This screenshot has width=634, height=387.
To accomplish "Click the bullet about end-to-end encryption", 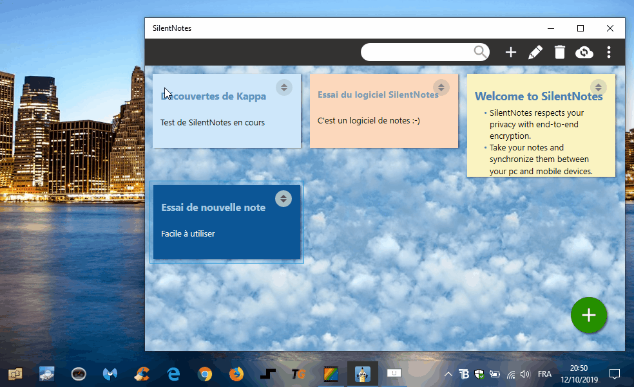I will click(x=537, y=124).
